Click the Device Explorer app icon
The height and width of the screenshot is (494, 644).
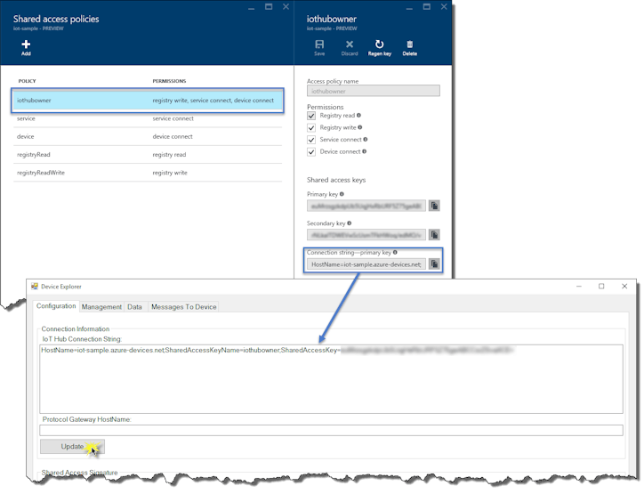(35, 287)
